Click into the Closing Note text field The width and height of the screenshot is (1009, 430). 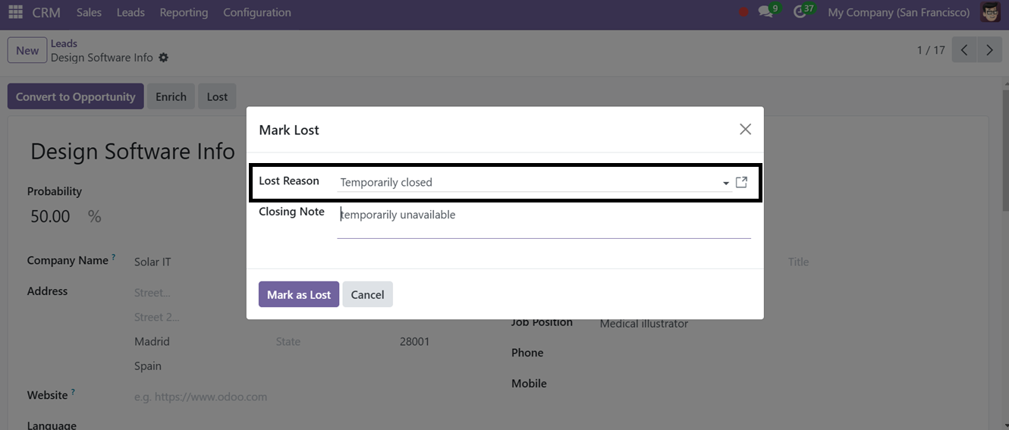[x=544, y=221]
